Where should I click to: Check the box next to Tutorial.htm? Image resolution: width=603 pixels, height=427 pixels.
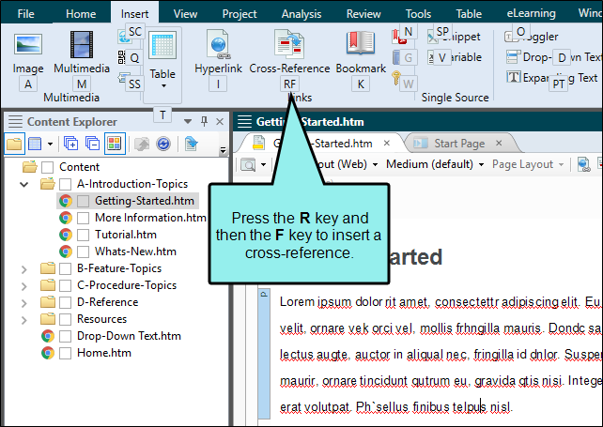(x=84, y=235)
